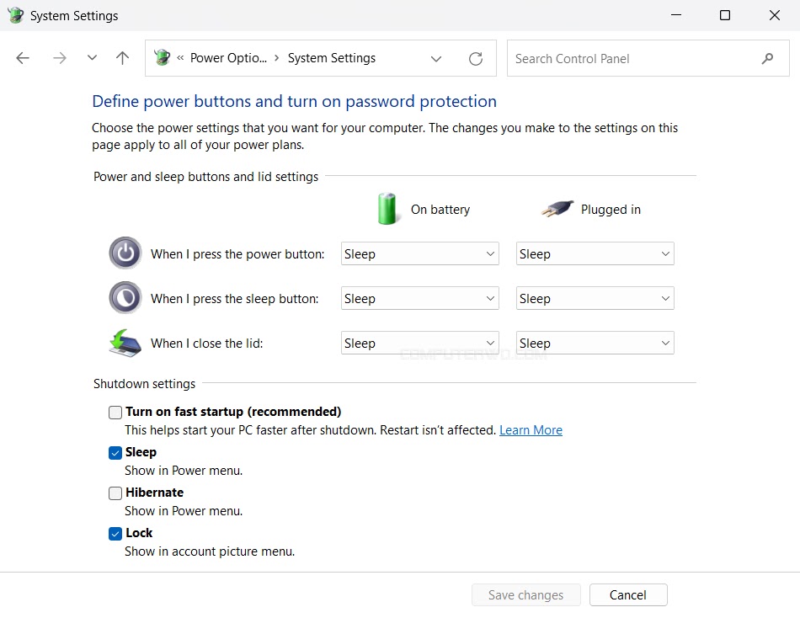Open sleep button Plugged in dropdown
Image resolution: width=800 pixels, height=618 pixels.
pyautogui.click(x=595, y=299)
